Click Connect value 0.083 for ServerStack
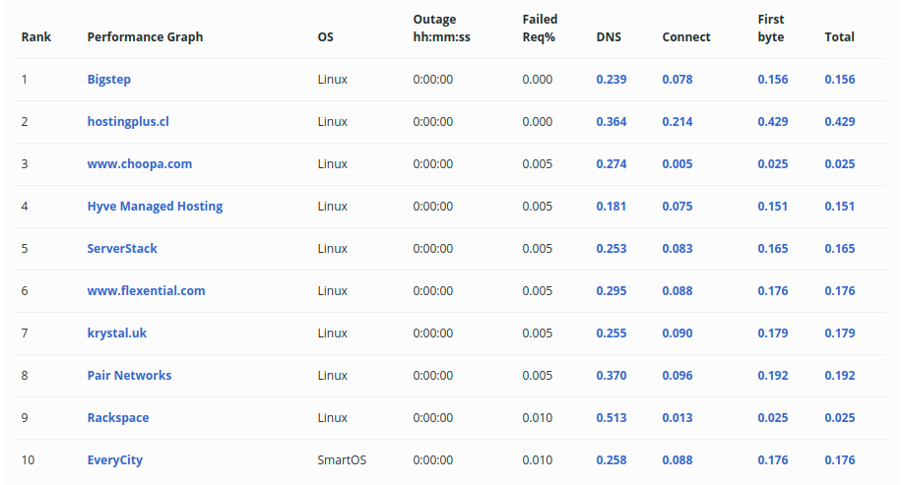Screen dimensions: 904x485 678,249
